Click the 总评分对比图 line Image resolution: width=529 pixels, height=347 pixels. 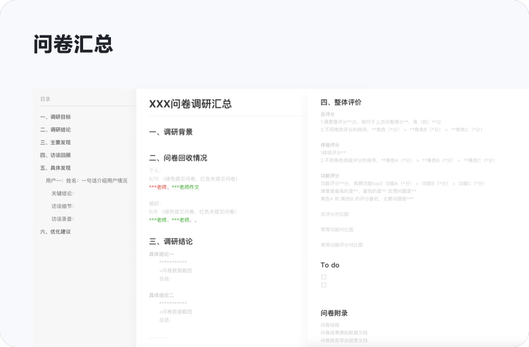[x=335, y=214]
